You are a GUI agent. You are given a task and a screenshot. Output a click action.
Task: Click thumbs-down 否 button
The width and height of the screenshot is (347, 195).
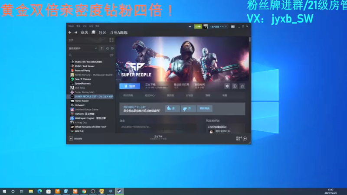[188, 108]
